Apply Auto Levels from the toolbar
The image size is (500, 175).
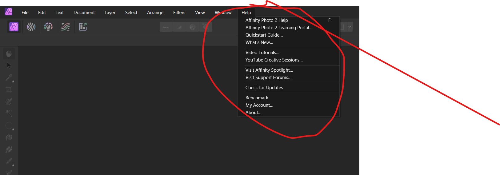(166, 27)
